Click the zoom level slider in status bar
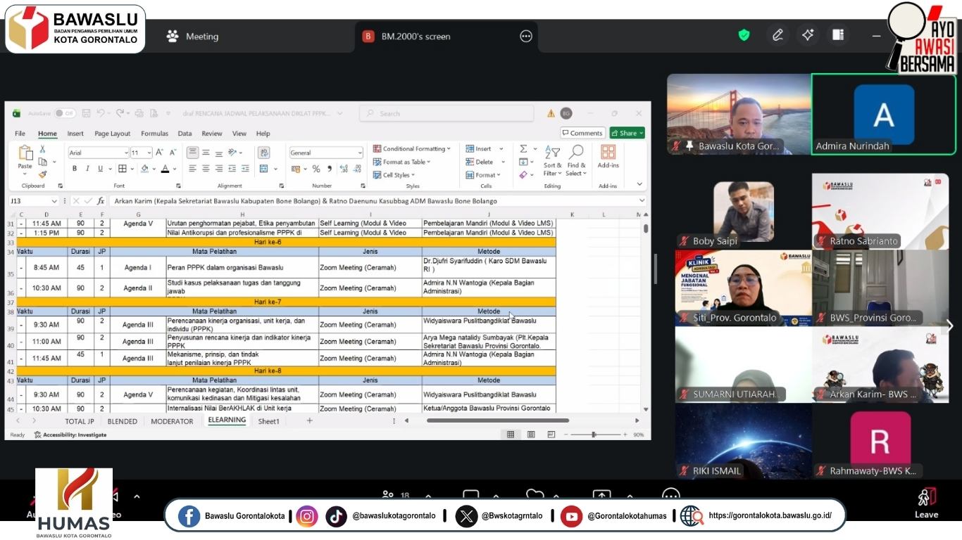The width and height of the screenshot is (962, 540). 594,435
